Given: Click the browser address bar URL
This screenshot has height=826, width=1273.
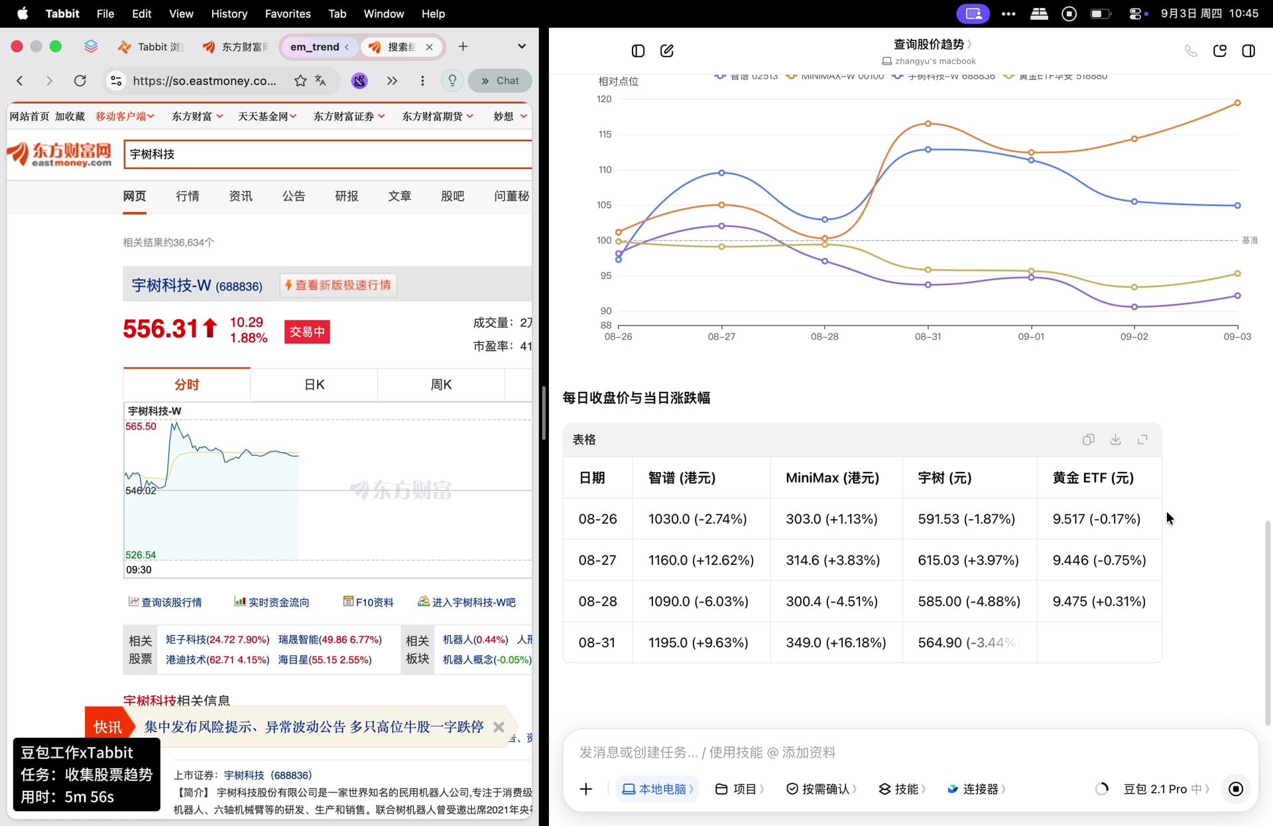Looking at the screenshot, I should (204, 81).
